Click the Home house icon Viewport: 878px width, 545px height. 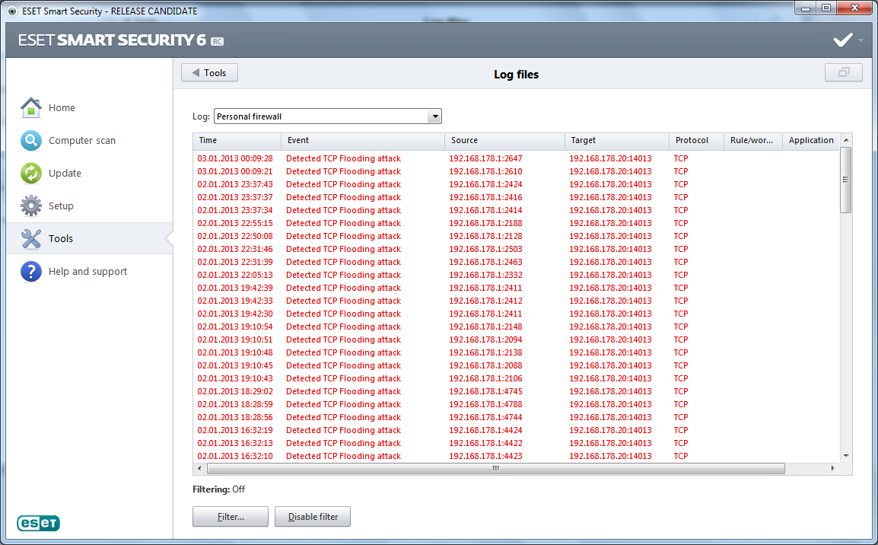(30, 108)
